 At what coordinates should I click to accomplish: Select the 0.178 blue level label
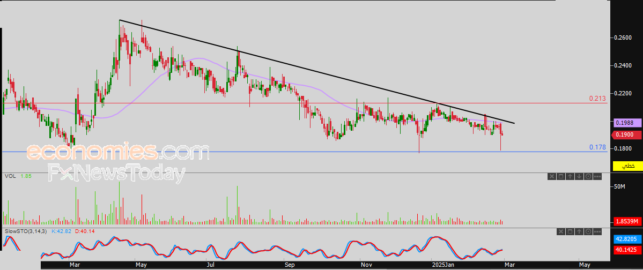pyautogui.click(x=597, y=147)
